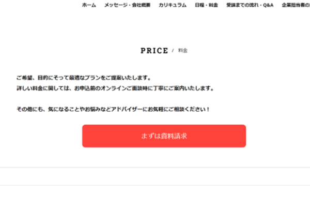The height and width of the screenshot is (207, 310).
Task: Click the 料金 label beside PRICE
Action: 183,51
